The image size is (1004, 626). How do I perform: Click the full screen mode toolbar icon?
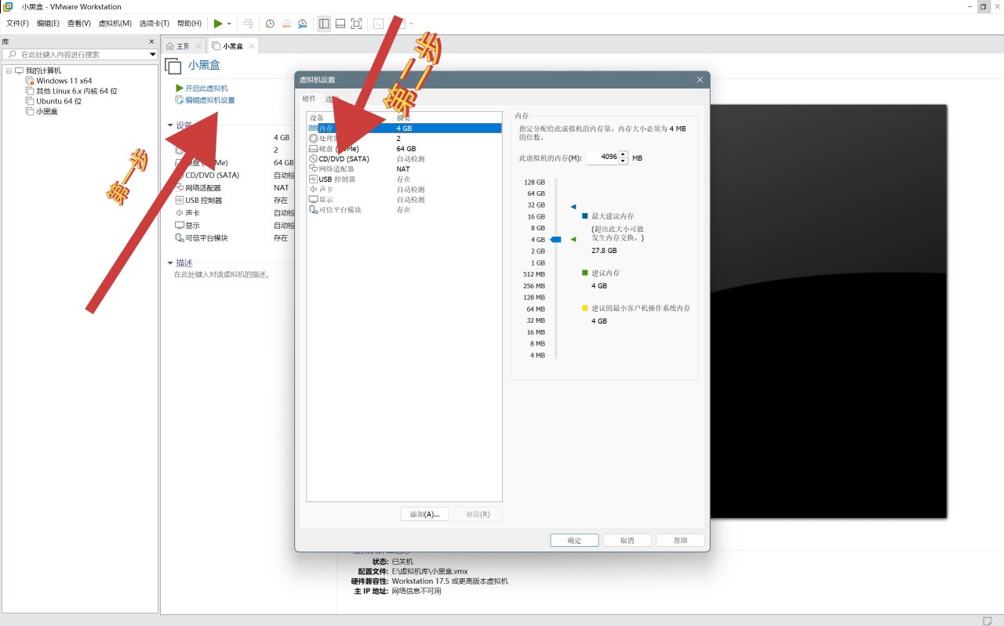(x=356, y=24)
